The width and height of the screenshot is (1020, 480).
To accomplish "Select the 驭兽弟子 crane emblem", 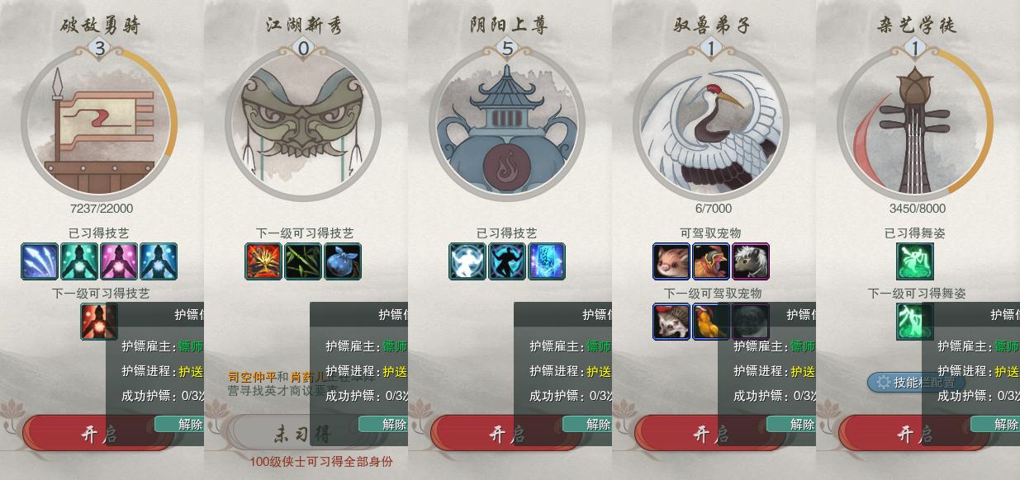I will click(x=711, y=121).
